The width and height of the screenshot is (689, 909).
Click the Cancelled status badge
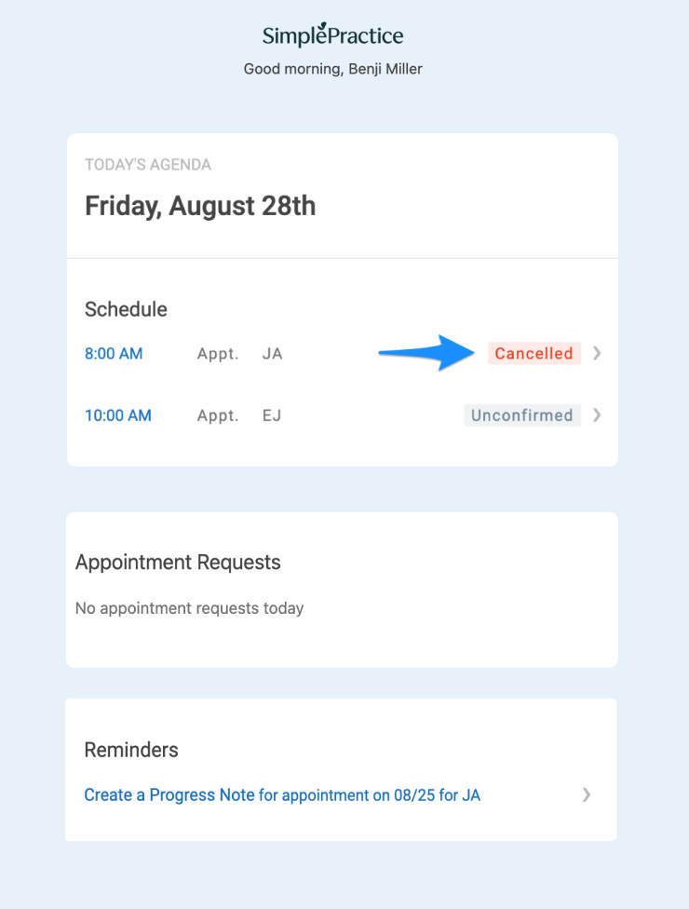coord(534,354)
